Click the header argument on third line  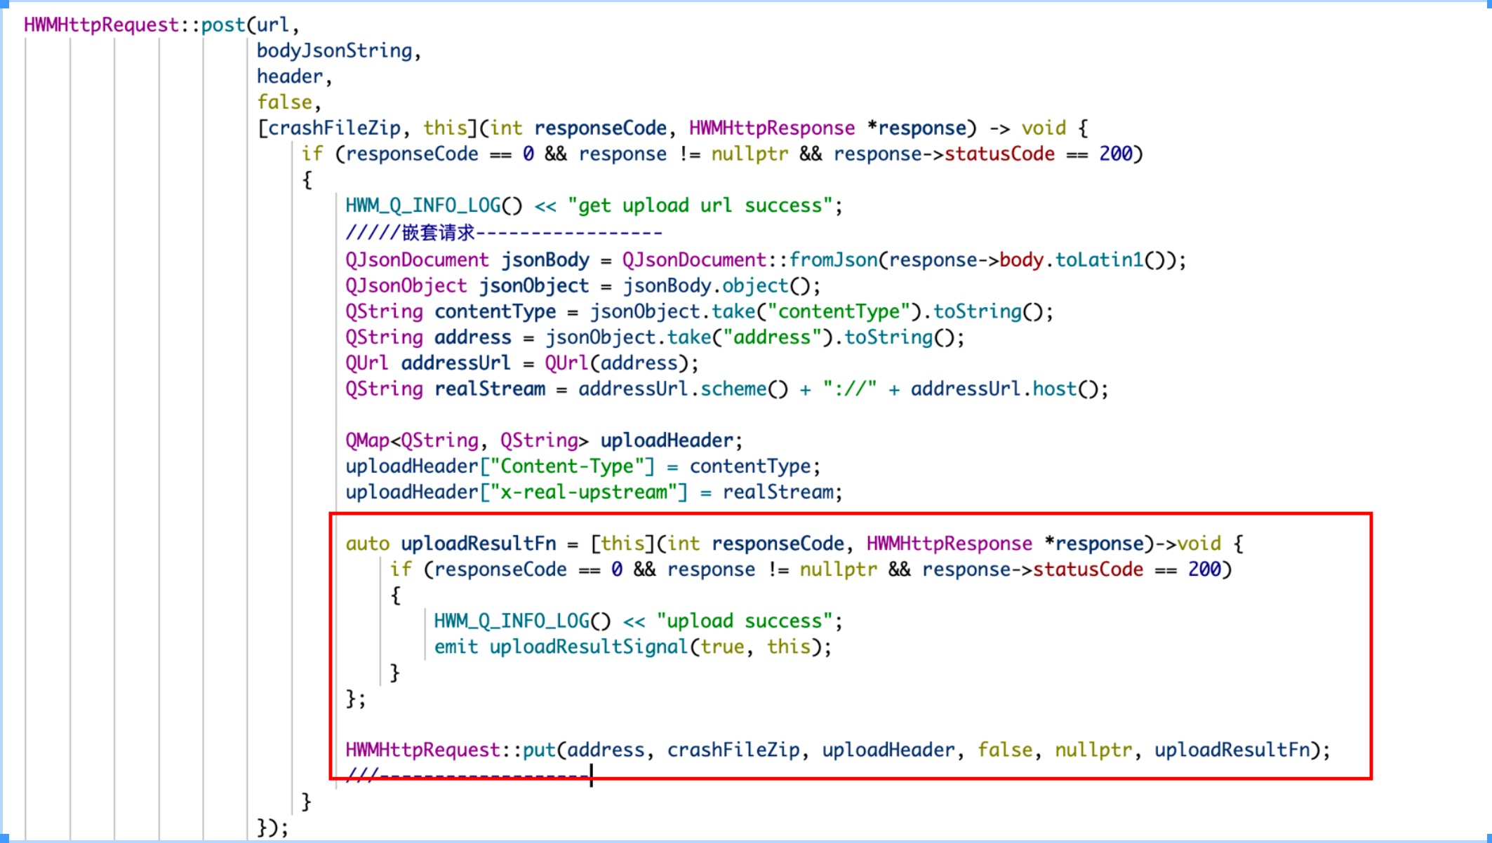[x=289, y=76]
